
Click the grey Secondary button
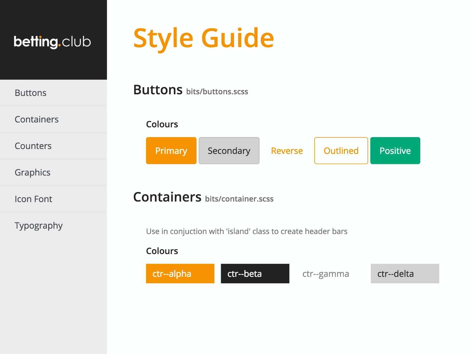point(229,151)
